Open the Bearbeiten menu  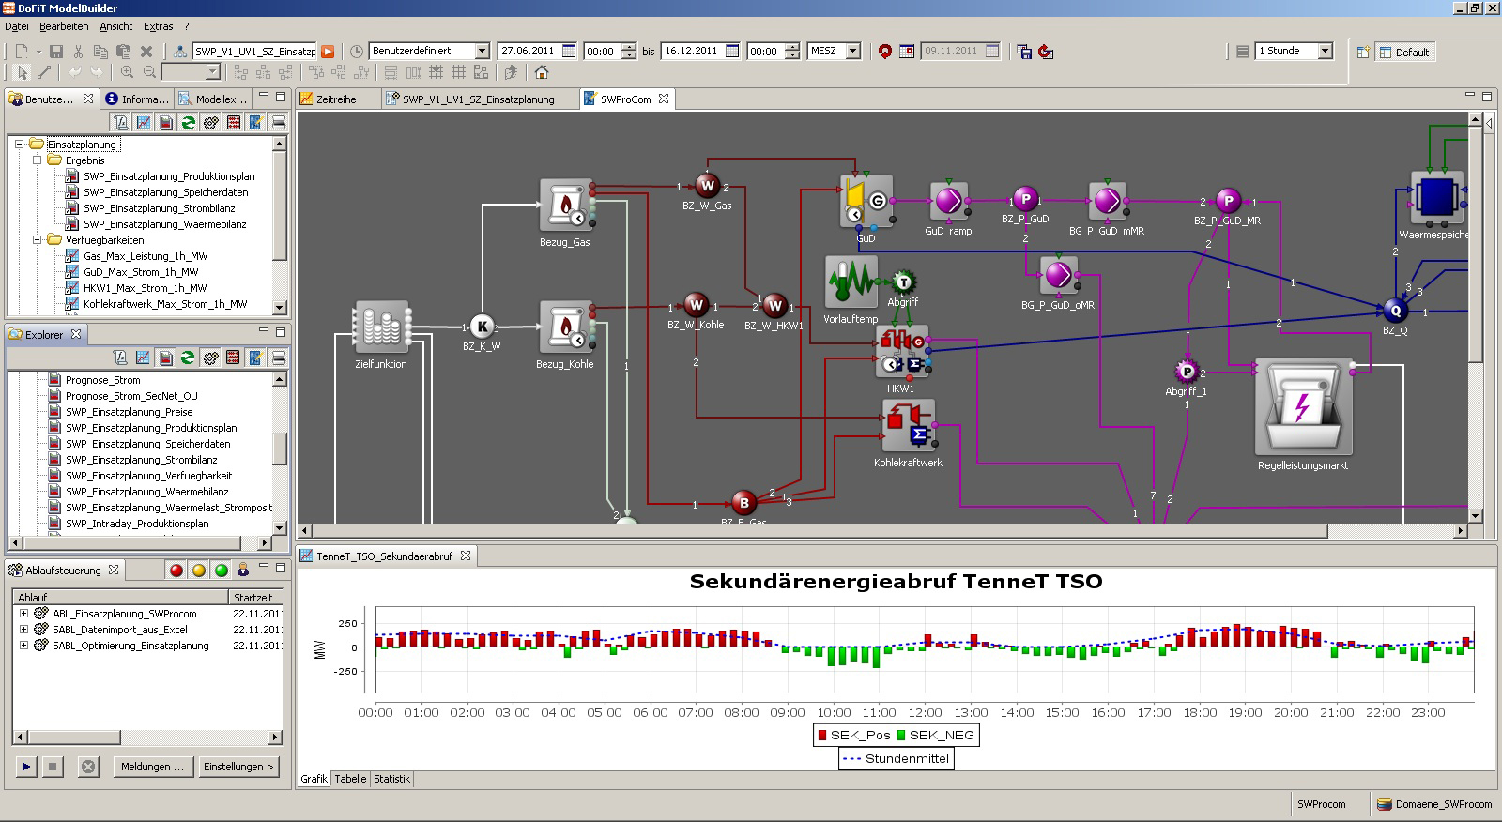click(64, 26)
